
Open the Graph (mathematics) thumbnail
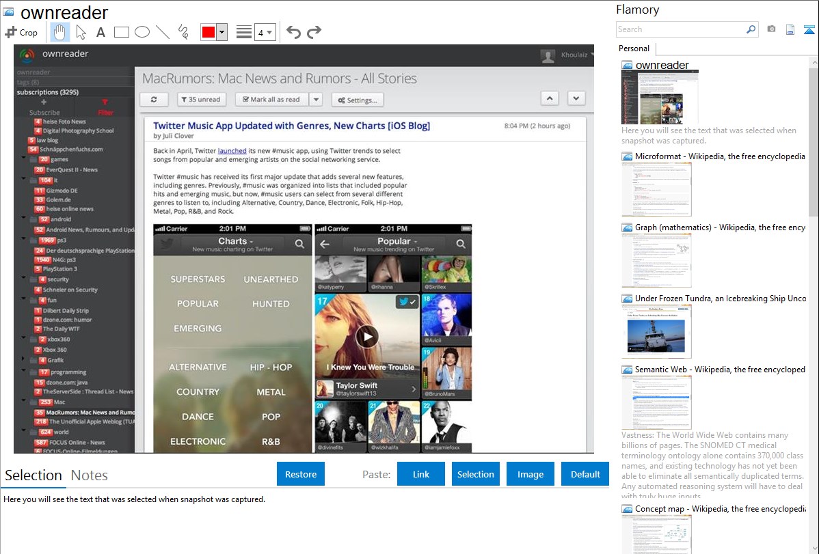pyautogui.click(x=656, y=260)
